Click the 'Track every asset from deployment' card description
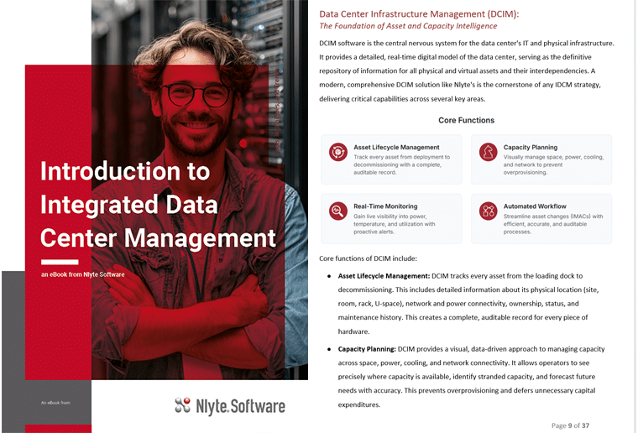638x433 pixels. point(401,164)
